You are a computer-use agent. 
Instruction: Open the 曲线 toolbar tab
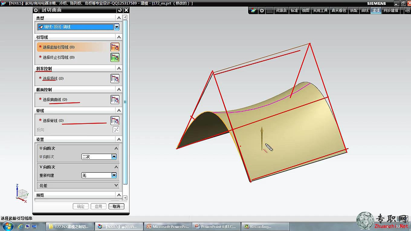[365, 10]
